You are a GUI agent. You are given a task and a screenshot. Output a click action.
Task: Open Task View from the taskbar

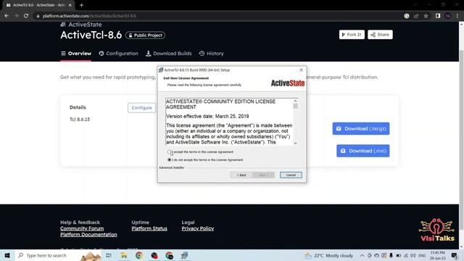(109, 255)
